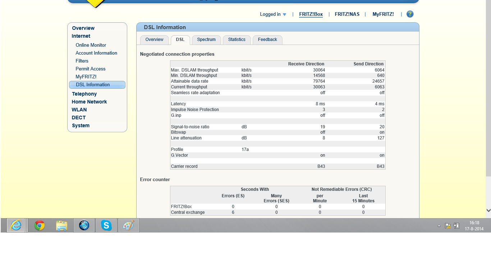491x276 pixels.
Task: Open Home Network in the sidebar
Action: (89, 102)
